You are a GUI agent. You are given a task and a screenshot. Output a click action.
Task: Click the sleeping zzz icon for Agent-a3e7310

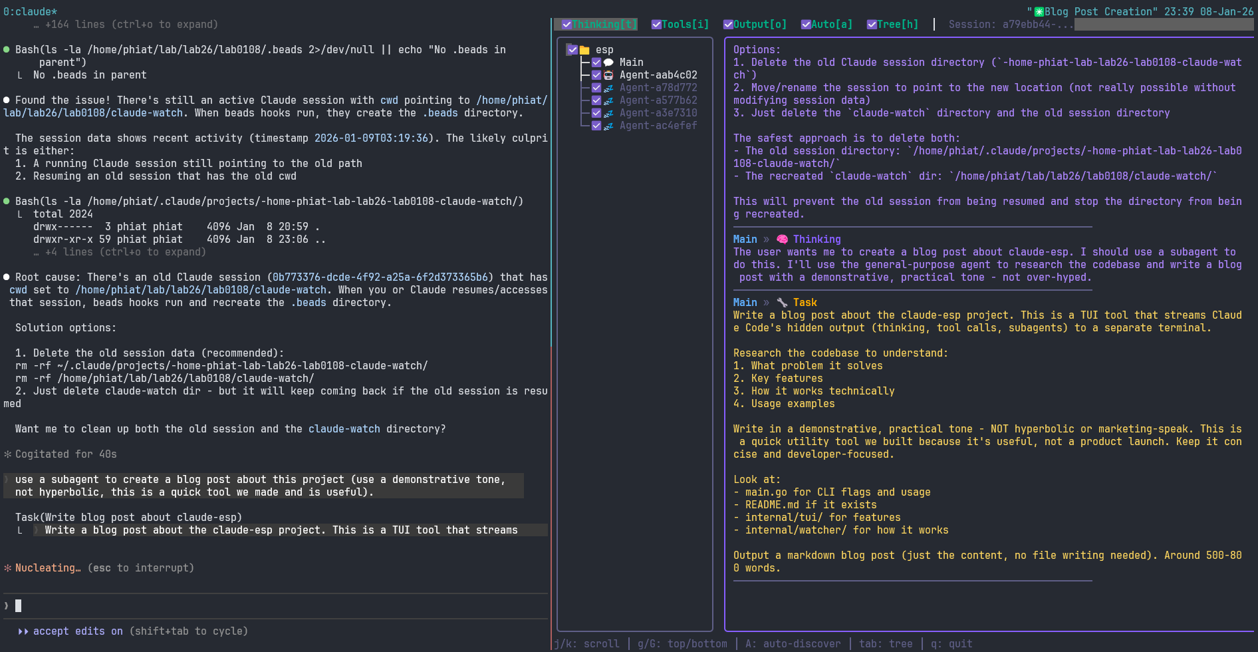click(608, 113)
